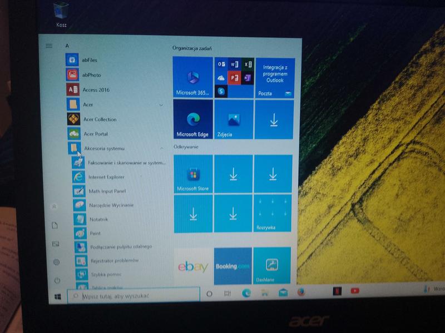This screenshot has width=445, height=333.
Task: Open Internet Explorer from app list
Action: [106, 177]
